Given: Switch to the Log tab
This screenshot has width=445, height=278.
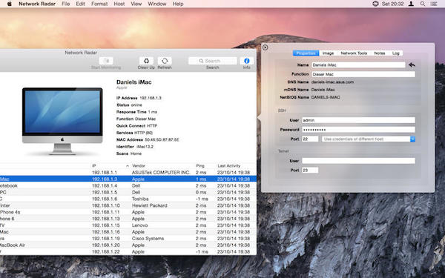Looking at the screenshot, I should click(395, 53).
